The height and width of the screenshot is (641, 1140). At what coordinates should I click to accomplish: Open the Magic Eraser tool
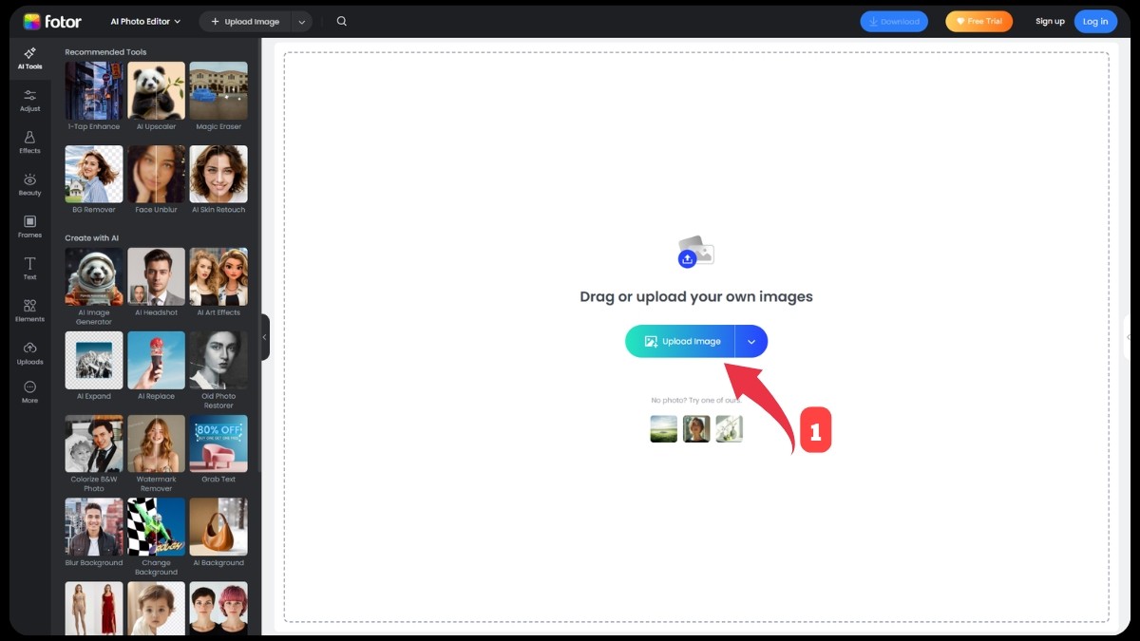(x=218, y=96)
